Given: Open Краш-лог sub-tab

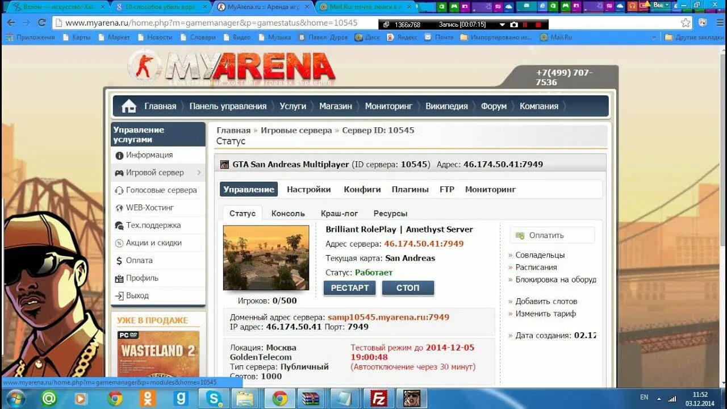Looking at the screenshot, I should [340, 214].
